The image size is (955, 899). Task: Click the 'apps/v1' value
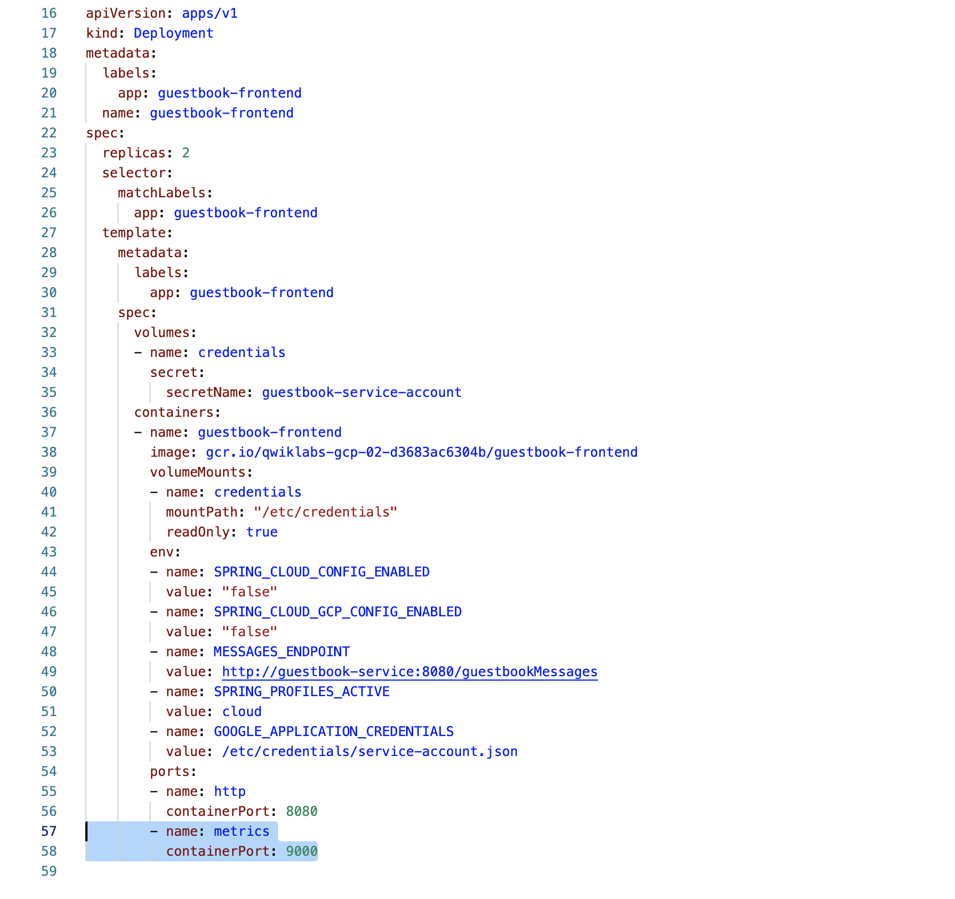(x=210, y=13)
